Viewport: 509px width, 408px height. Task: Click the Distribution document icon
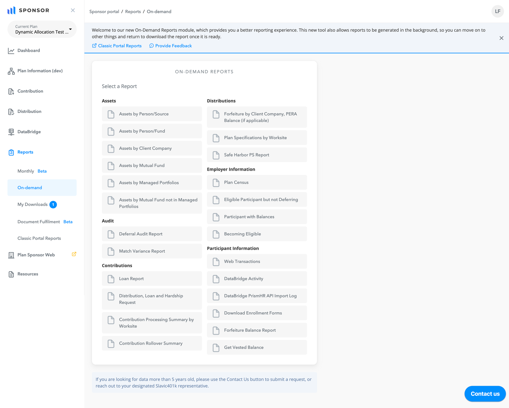pos(11,112)
